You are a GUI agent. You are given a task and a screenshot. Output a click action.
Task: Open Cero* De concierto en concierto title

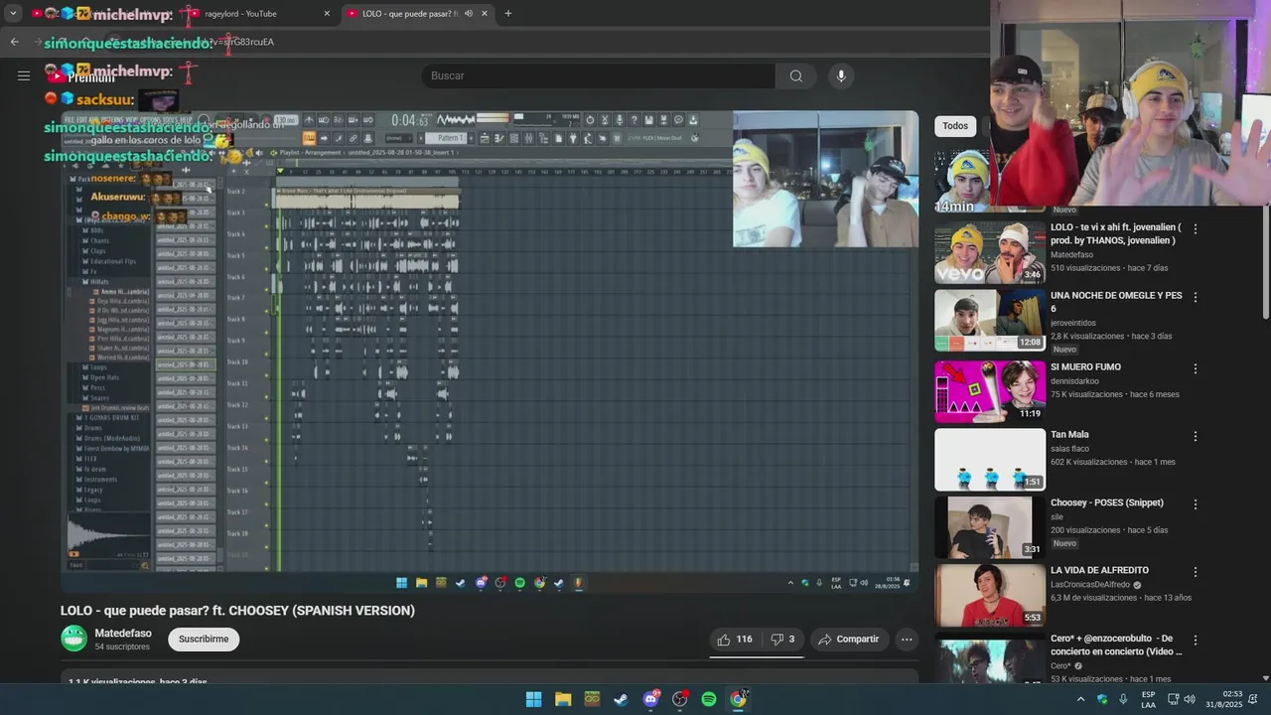click(1116, 644)
